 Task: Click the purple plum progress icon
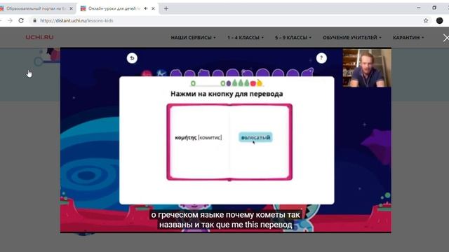[229, 83]
